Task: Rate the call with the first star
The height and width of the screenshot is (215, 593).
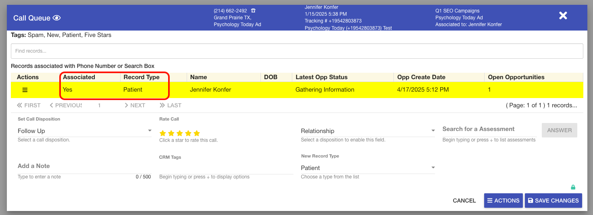Action: 163,133
